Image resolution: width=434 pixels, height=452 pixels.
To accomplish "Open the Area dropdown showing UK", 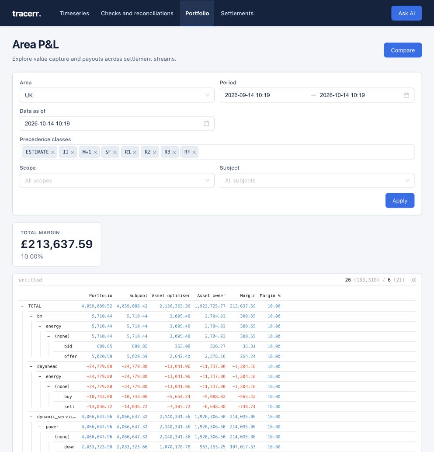I will click(x=117, y=95).
